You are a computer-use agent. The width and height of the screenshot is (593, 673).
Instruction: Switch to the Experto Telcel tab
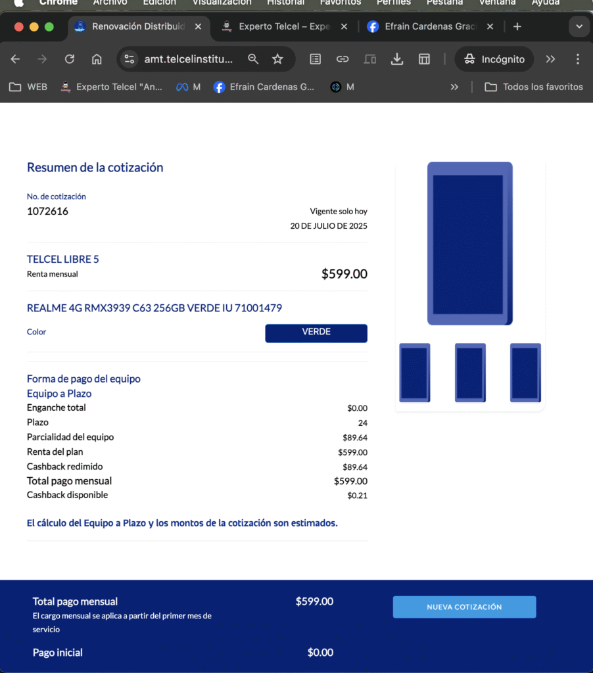(x=284, y=26)
